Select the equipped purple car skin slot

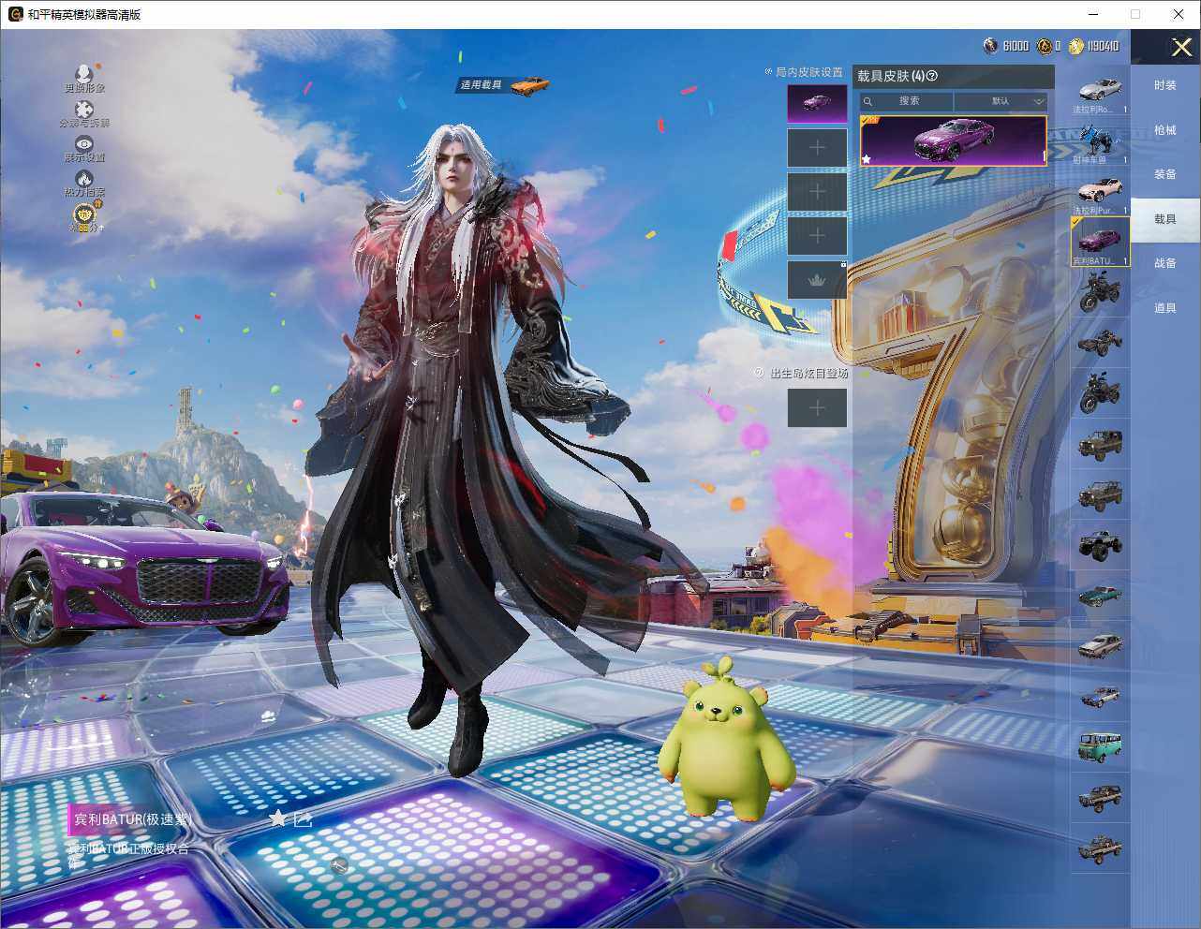(x=817, y=103)
